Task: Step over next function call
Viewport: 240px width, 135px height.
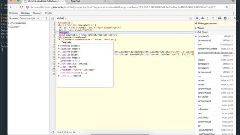Action: (202, 18)
